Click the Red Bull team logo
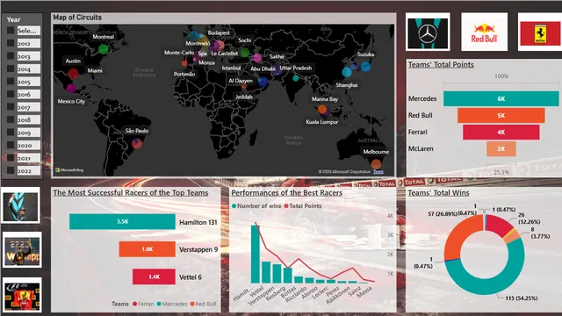The image size is (562, 316). (484, 32)
